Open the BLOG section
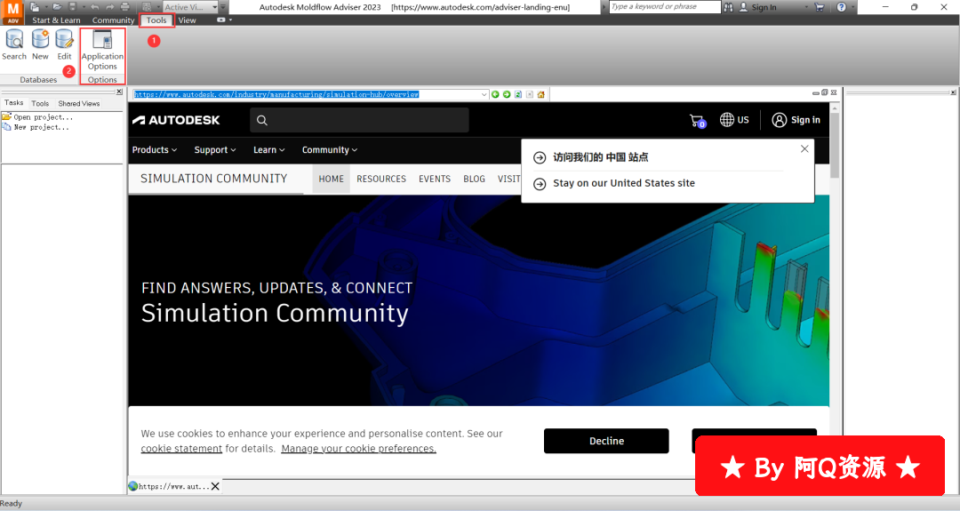Image resolution: width=960 pixels, height=511 pixels. 474,179
